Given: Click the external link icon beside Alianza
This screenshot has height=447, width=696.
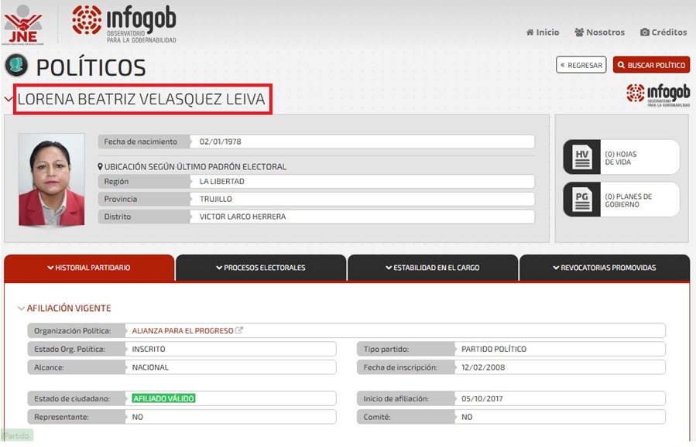Looking at the screenshot, I should click(239, 331).
